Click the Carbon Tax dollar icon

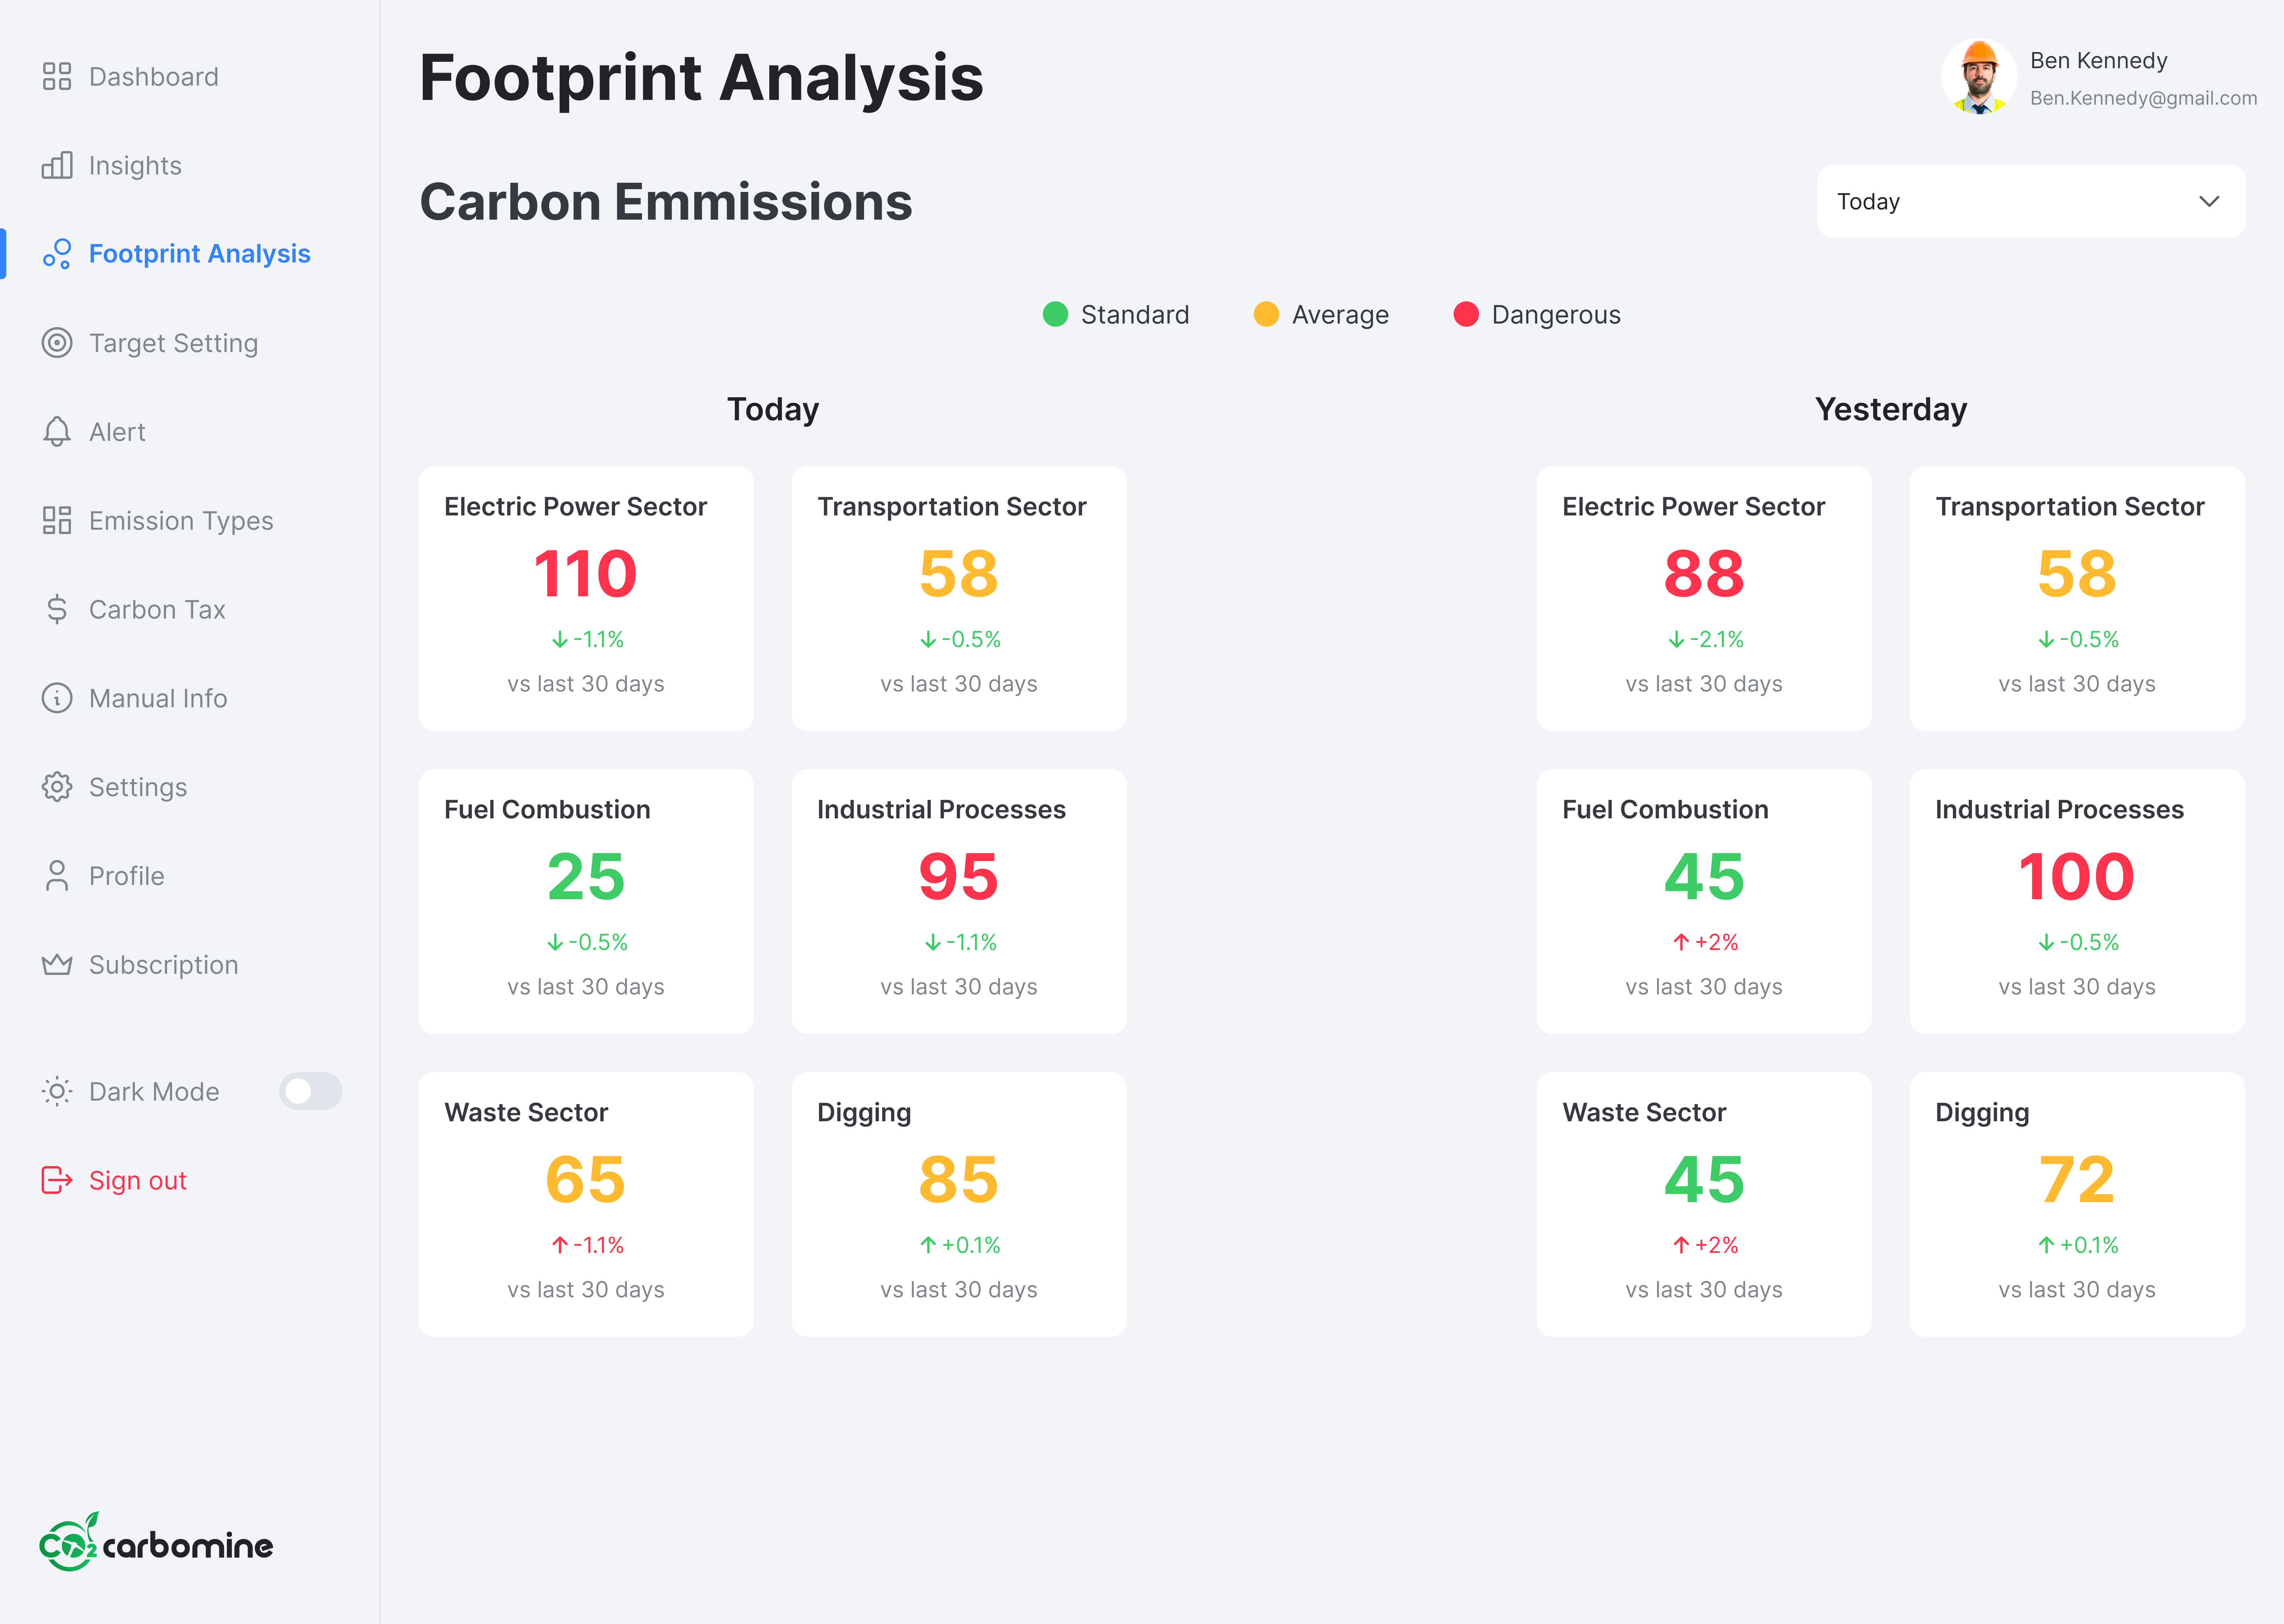[57, 609]
